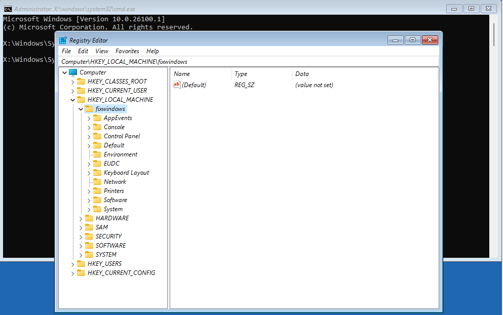Click the registry path address bar
Image resolution: width=503 pixels, height=315 pixels.
coord(248,62)
